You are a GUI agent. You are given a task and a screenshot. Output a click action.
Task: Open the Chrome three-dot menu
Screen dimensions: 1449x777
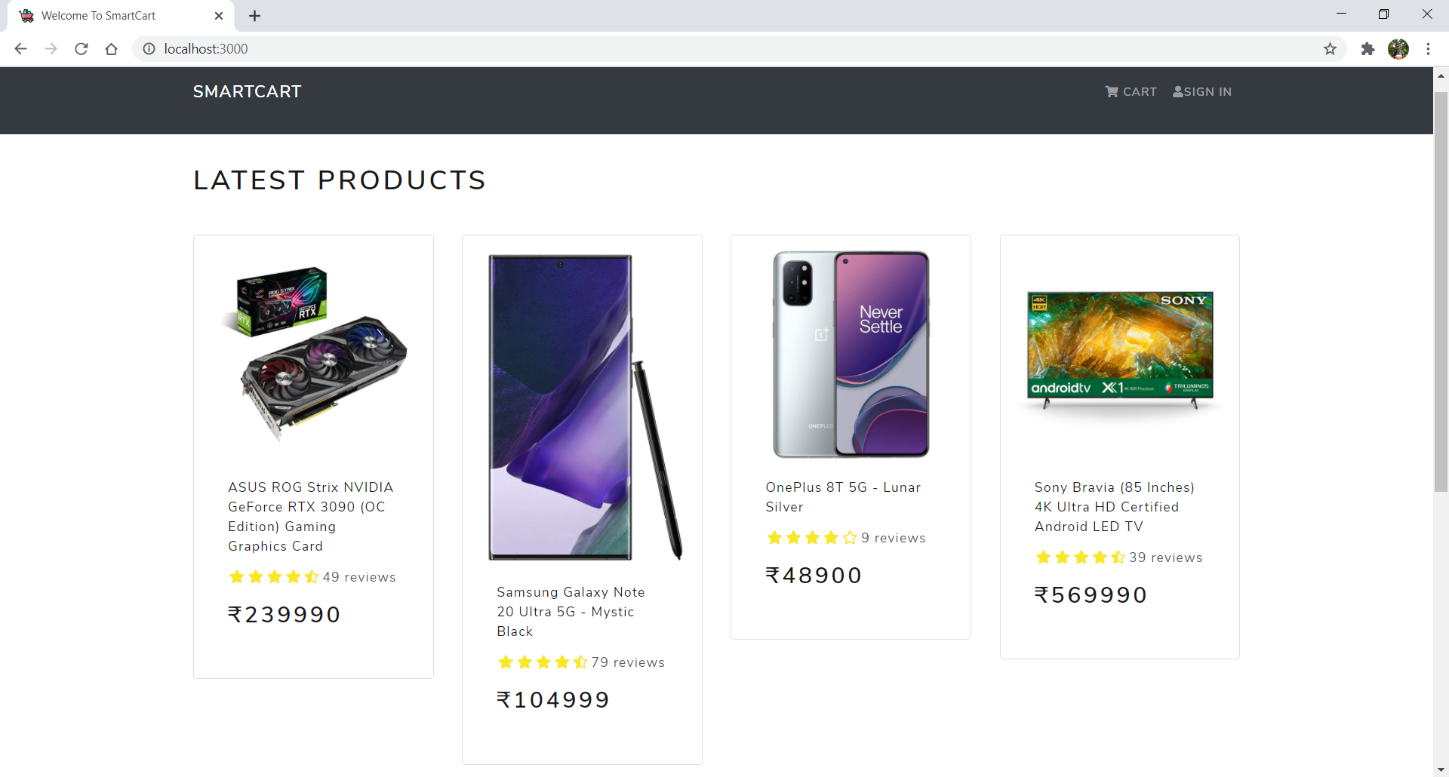[x=1428, y=49]
